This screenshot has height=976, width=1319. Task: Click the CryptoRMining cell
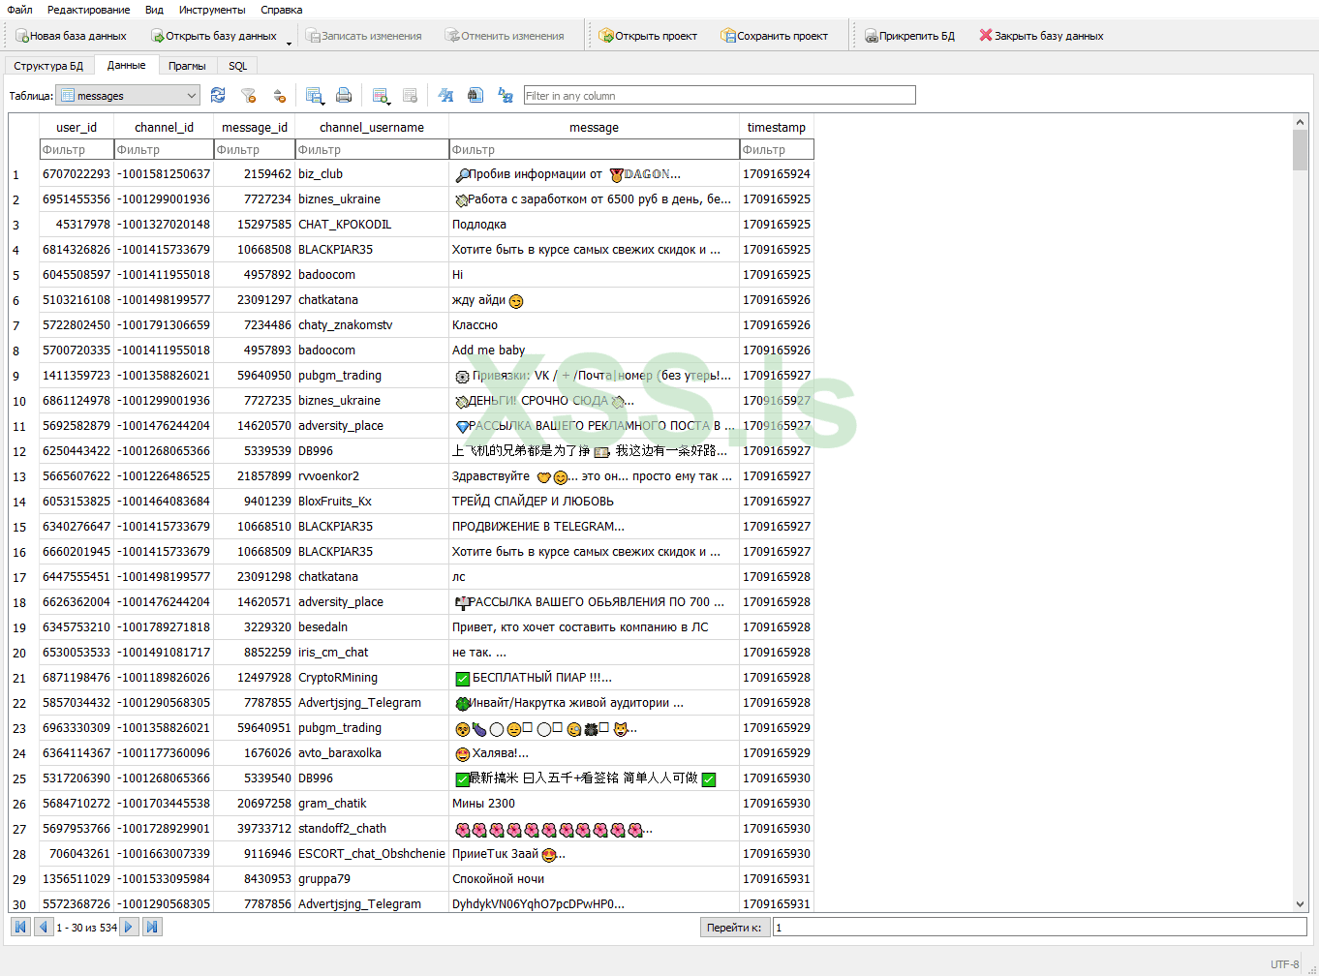tap(372, 678)
